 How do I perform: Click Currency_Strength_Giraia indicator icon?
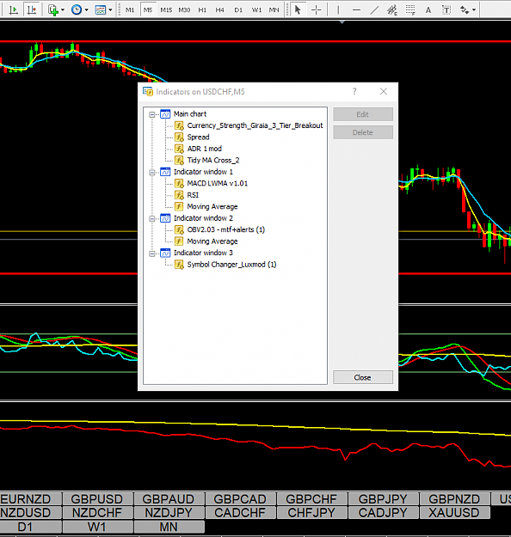[179, 125]
